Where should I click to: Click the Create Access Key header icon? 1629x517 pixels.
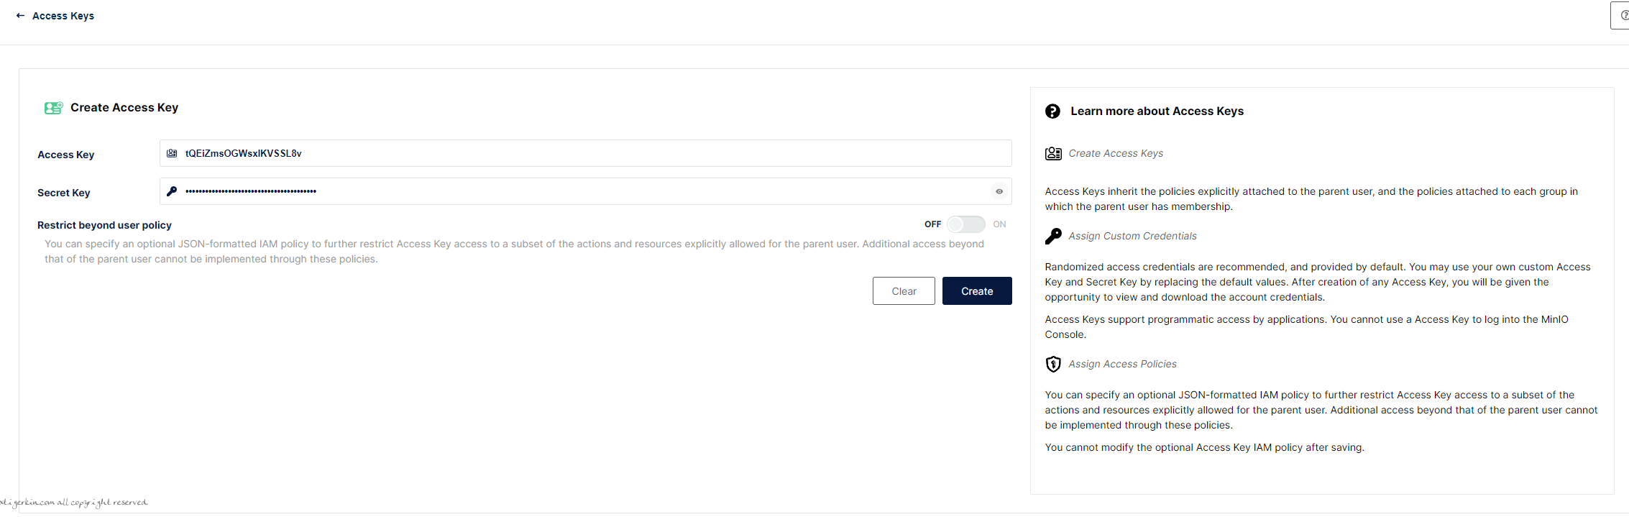[x=53, y=108]
